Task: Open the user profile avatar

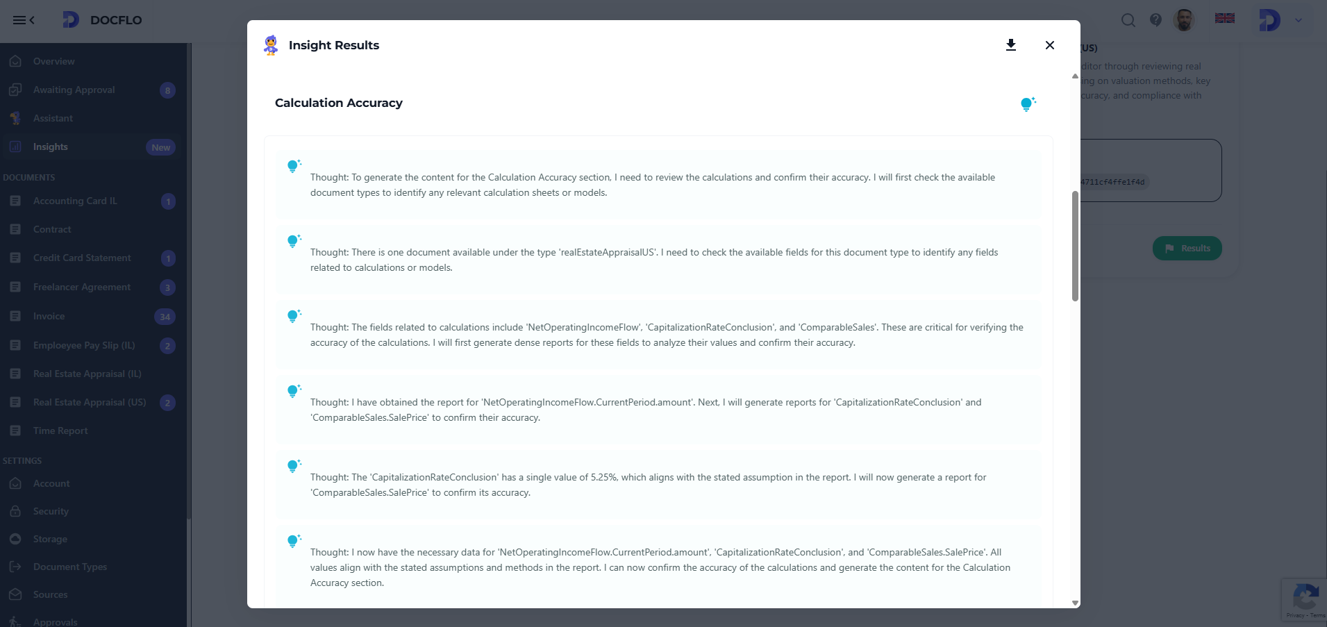Action: click(x=1184, y=20)
